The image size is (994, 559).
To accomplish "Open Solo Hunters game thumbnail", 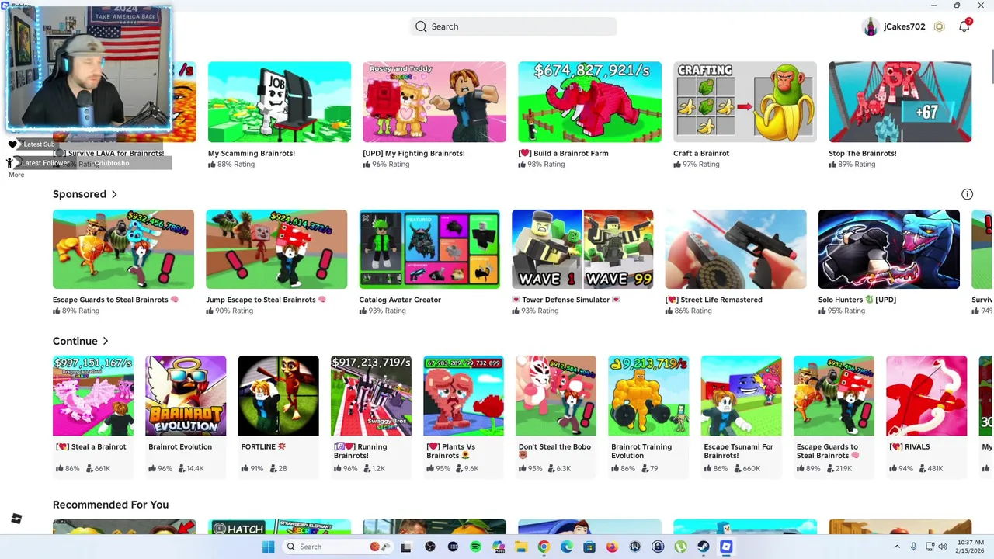I will click(889, 249).
